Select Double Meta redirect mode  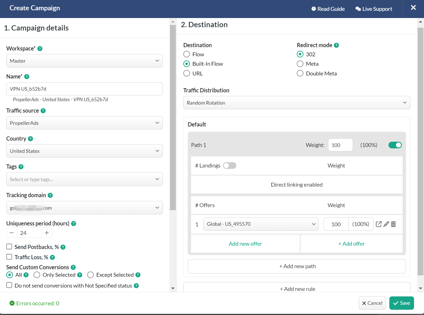300,73
